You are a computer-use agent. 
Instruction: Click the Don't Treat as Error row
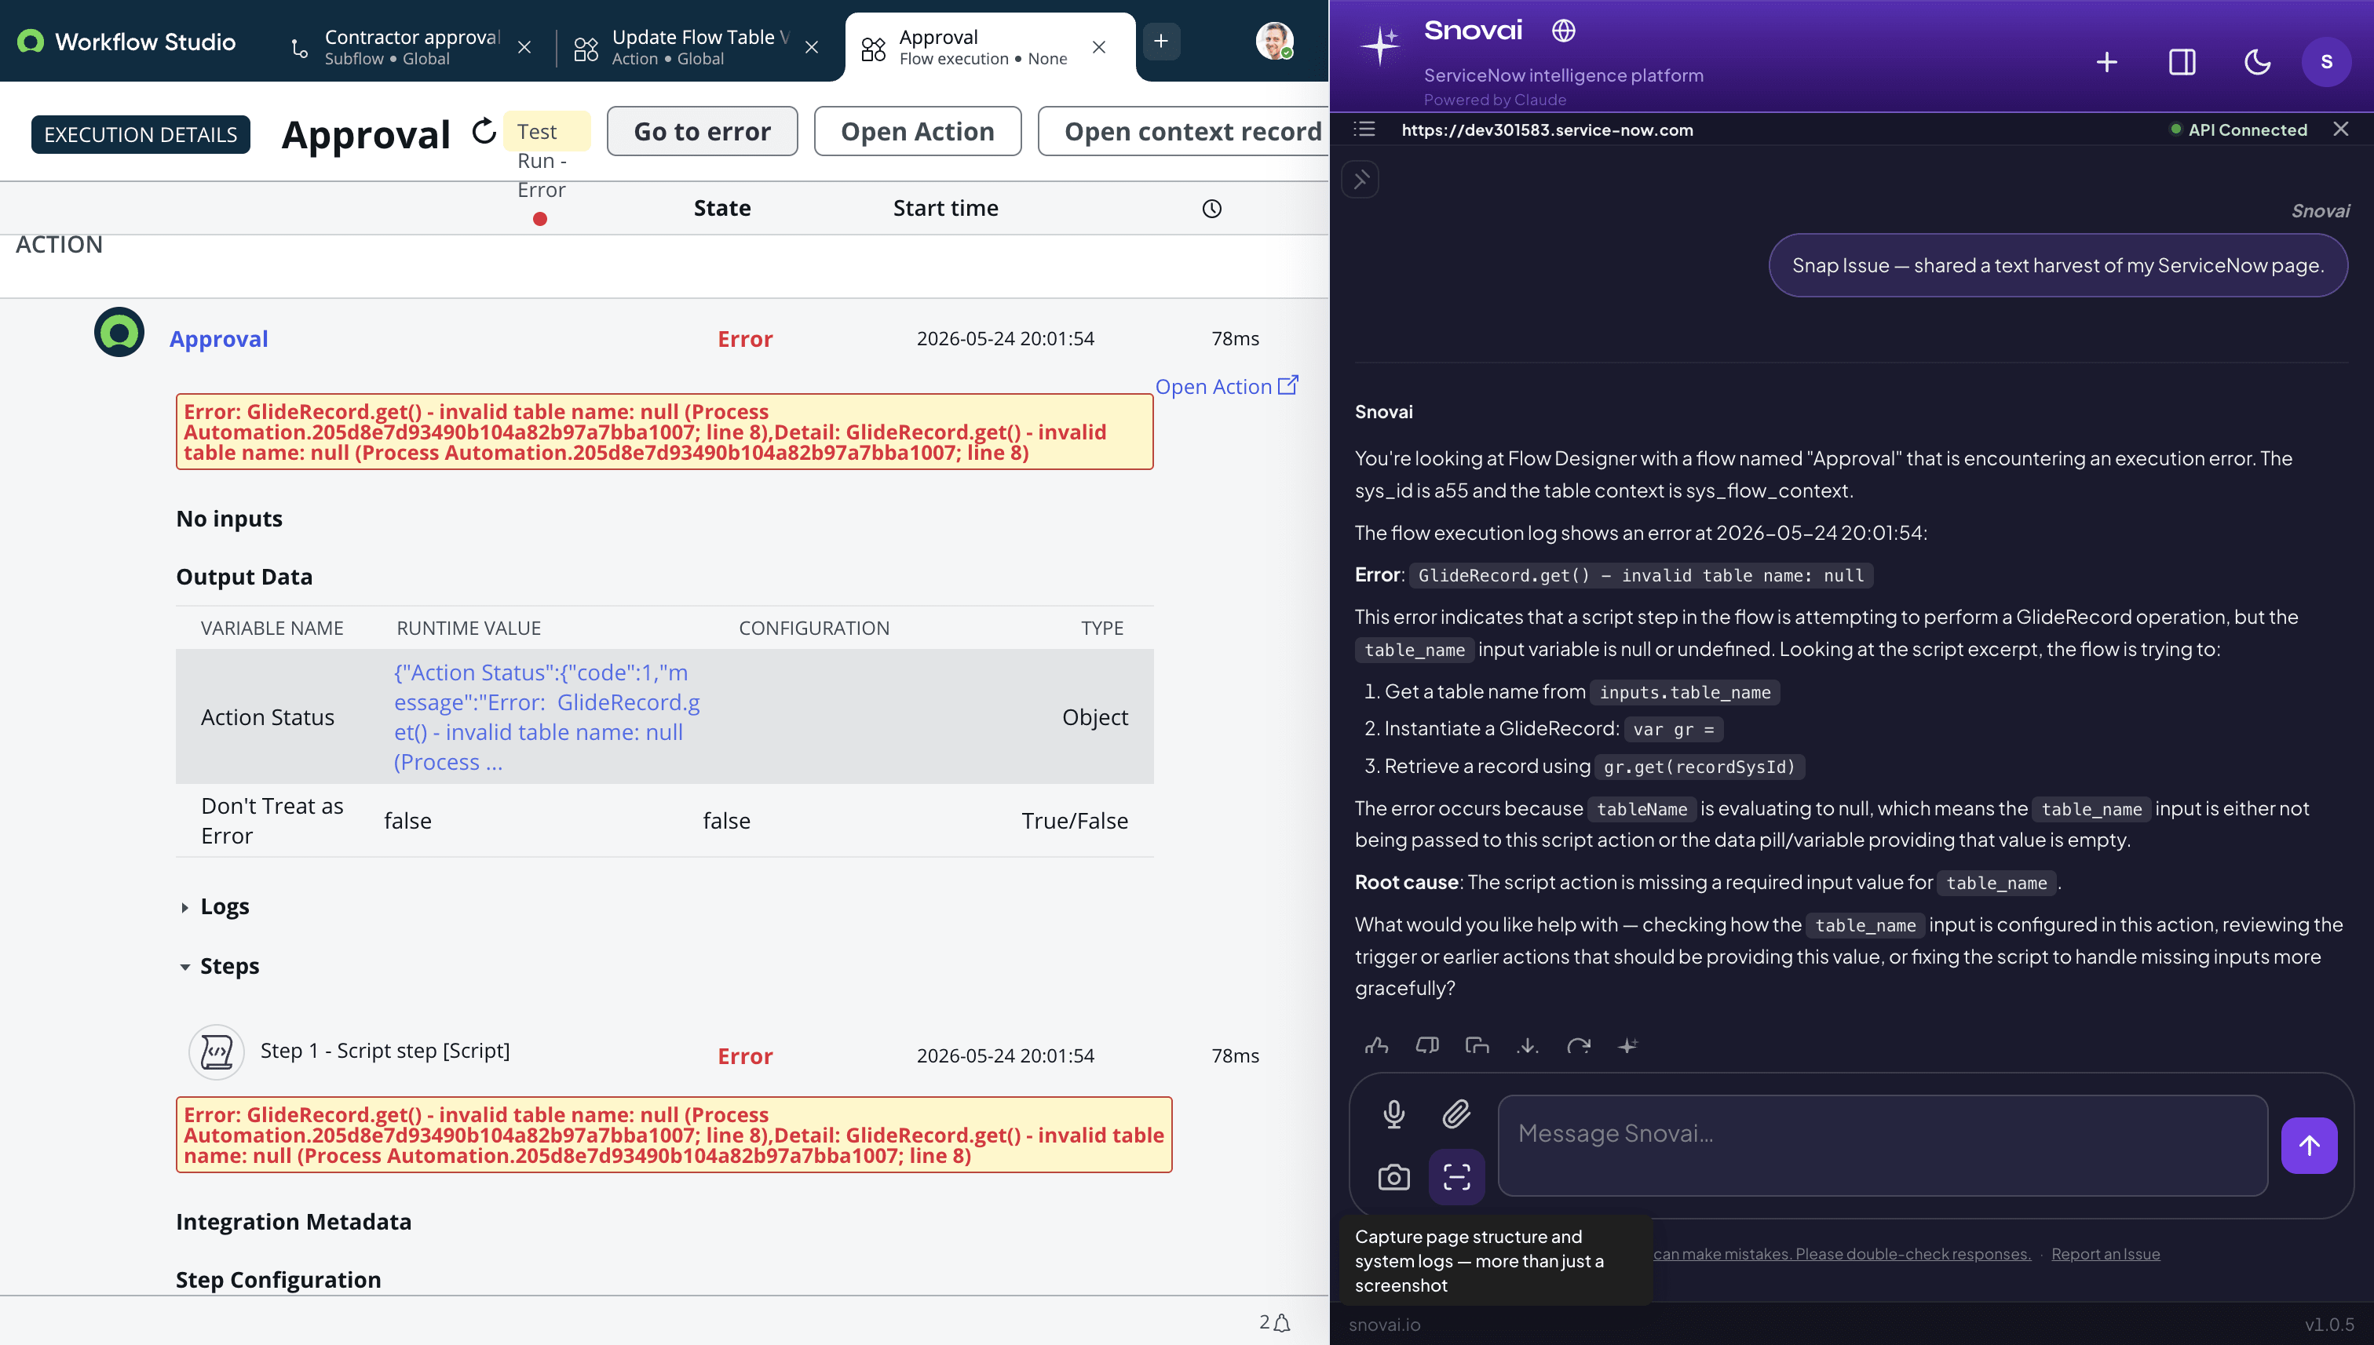pos(664,820)
